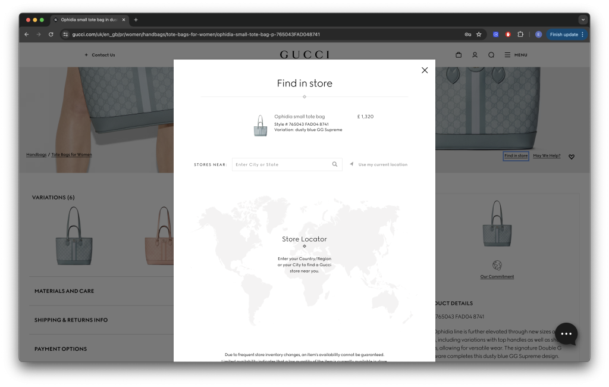Select the pink tote bag variation
This screenshot has height=387, width=609.
(159, 236)
